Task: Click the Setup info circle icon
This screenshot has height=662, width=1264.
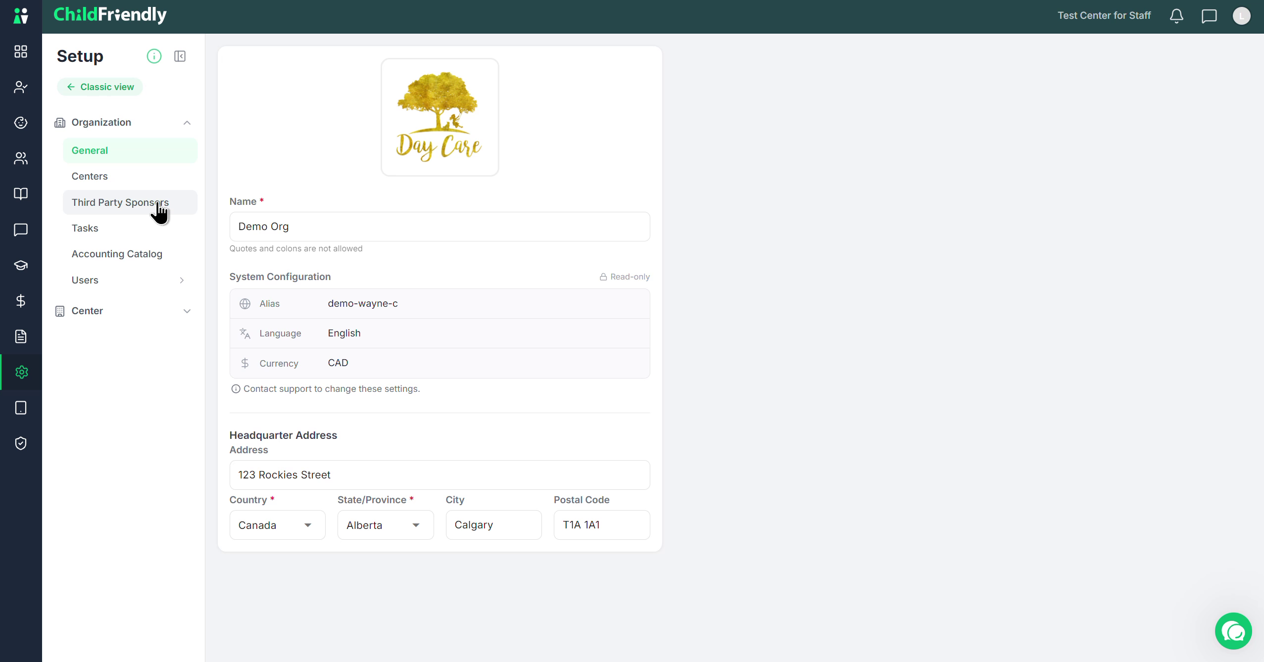Action: [x=154, y=56]
